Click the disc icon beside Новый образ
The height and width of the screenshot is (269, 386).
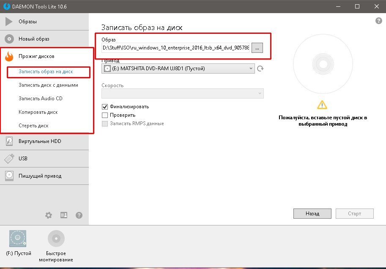click(9, 39)
